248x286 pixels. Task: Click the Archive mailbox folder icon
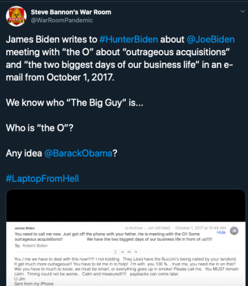click(127, 228)
